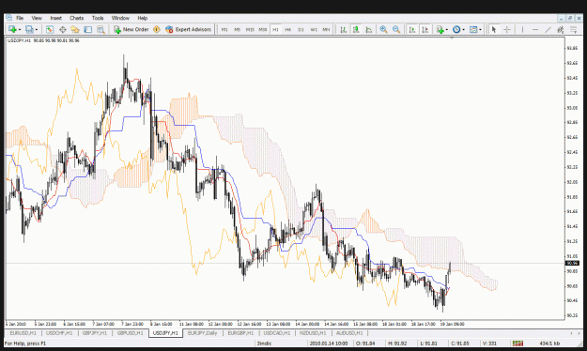Click the Periods clock icon

click(x=456, y=29)
